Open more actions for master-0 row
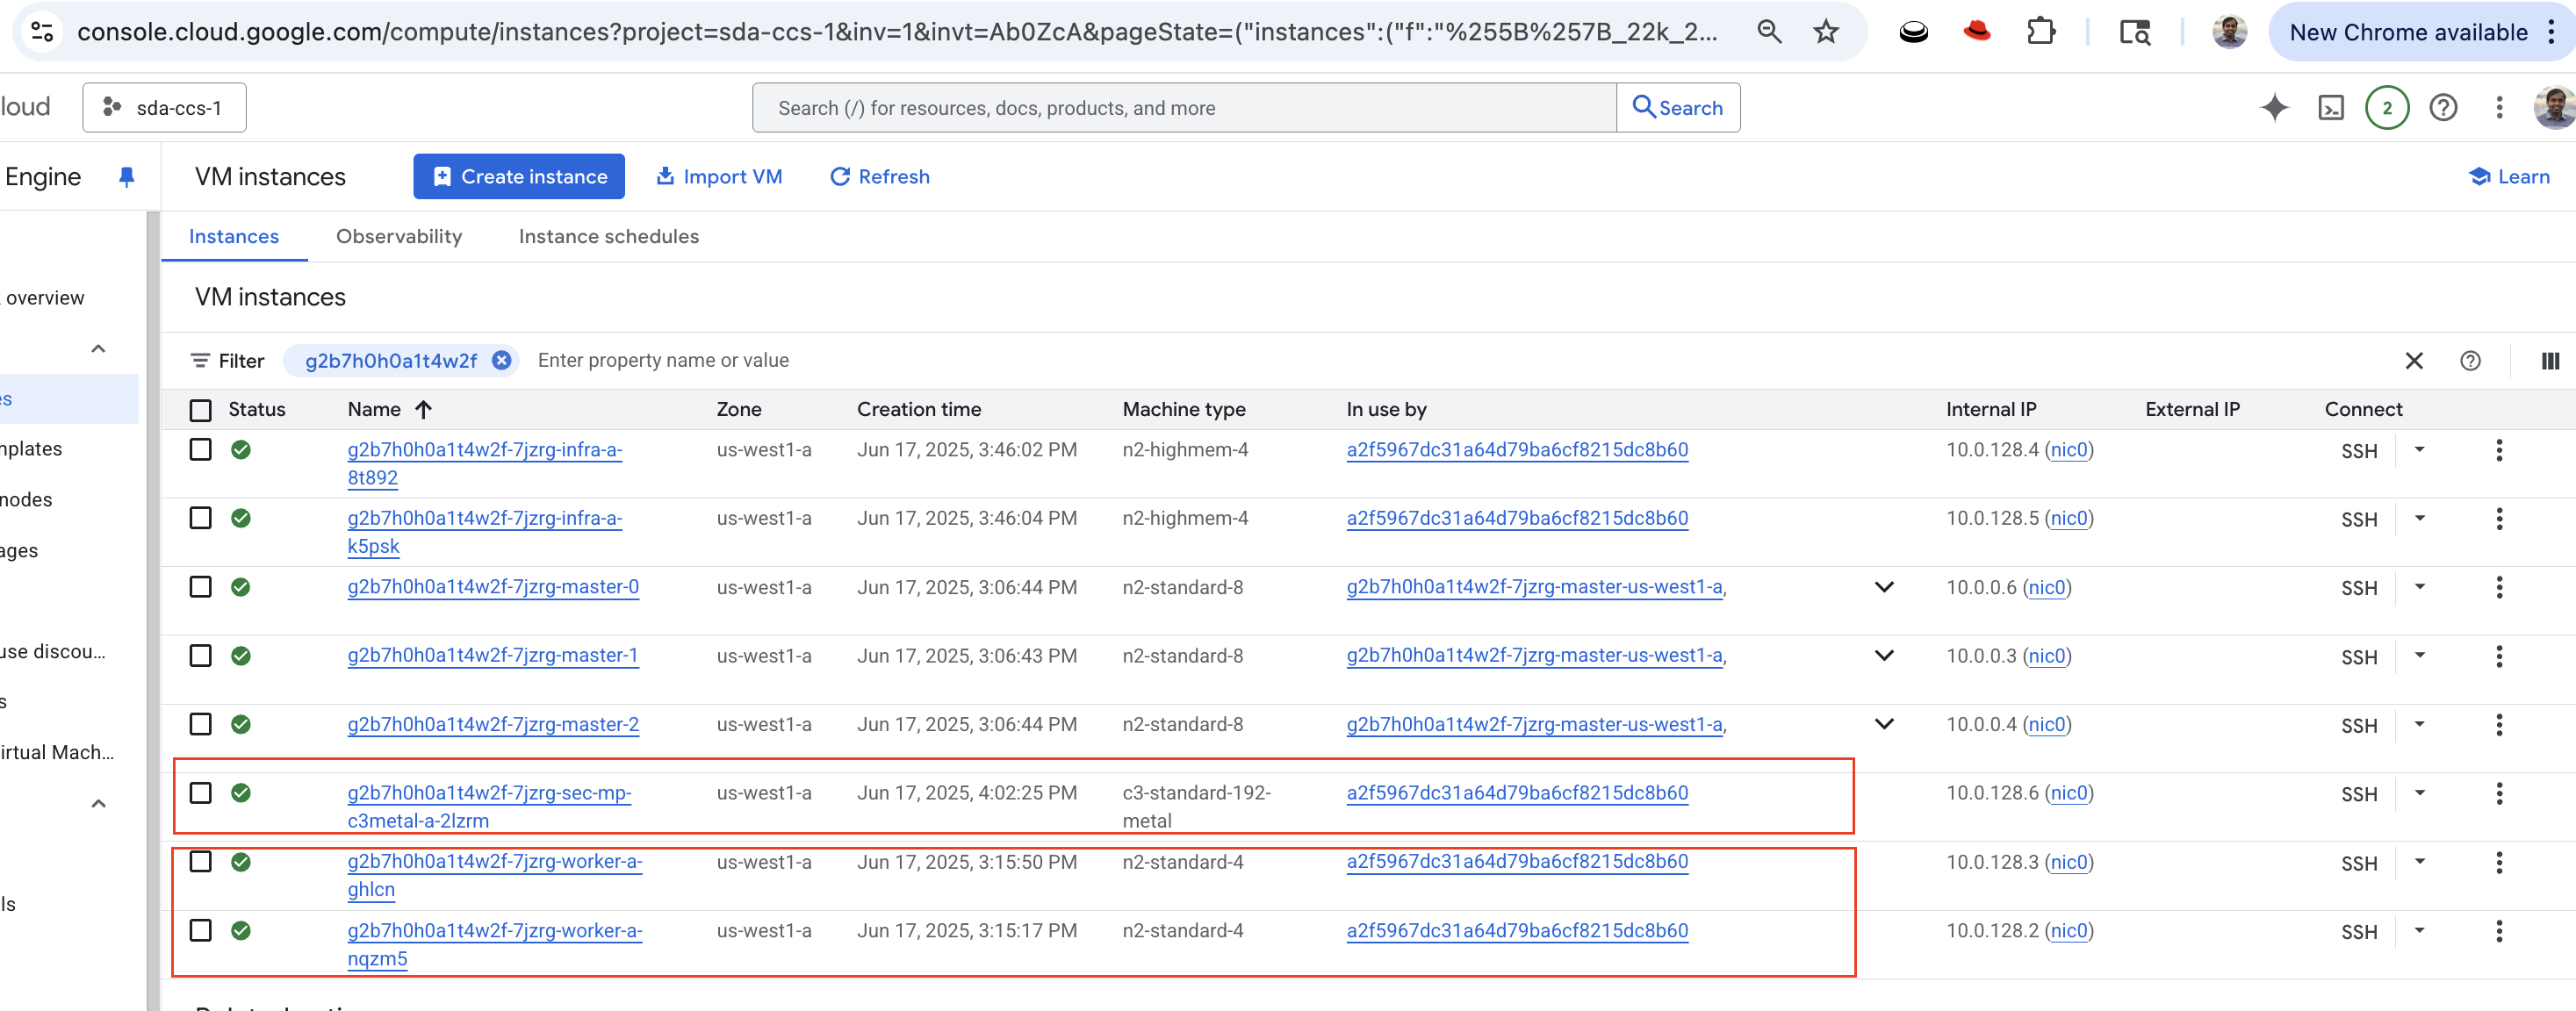Viewport: 2576px width, 1011px height. pyautogui.click(x=2498, y=588)
